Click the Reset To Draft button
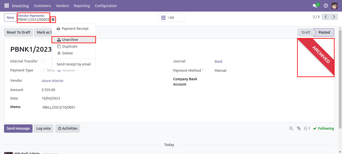 19,32
